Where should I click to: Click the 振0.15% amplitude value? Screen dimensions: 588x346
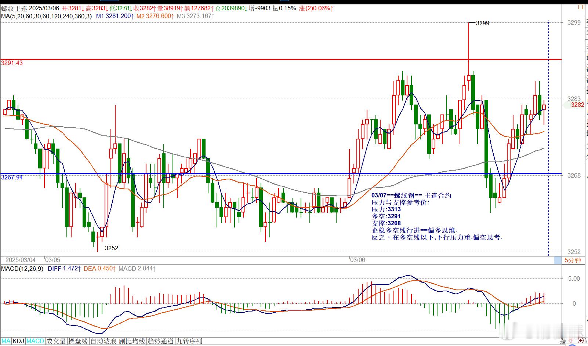coord(284,8)
